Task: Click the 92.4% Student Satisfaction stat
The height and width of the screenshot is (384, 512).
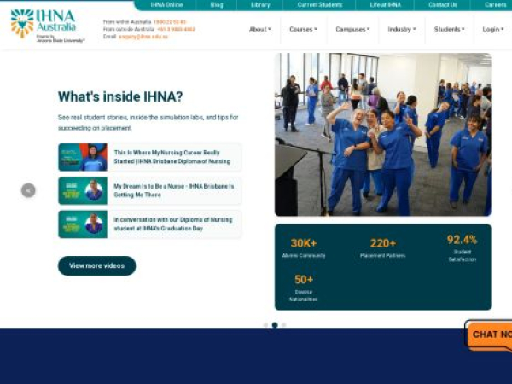Action: pyautogui.click(x=462, y=248)
